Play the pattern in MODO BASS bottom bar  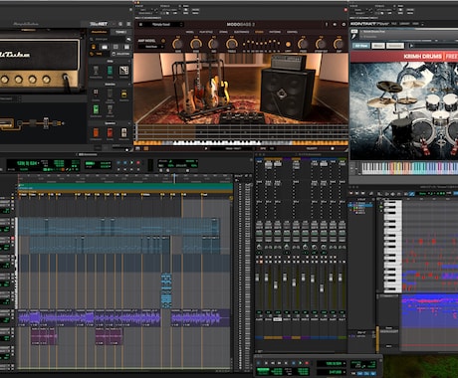click(206, 148)
